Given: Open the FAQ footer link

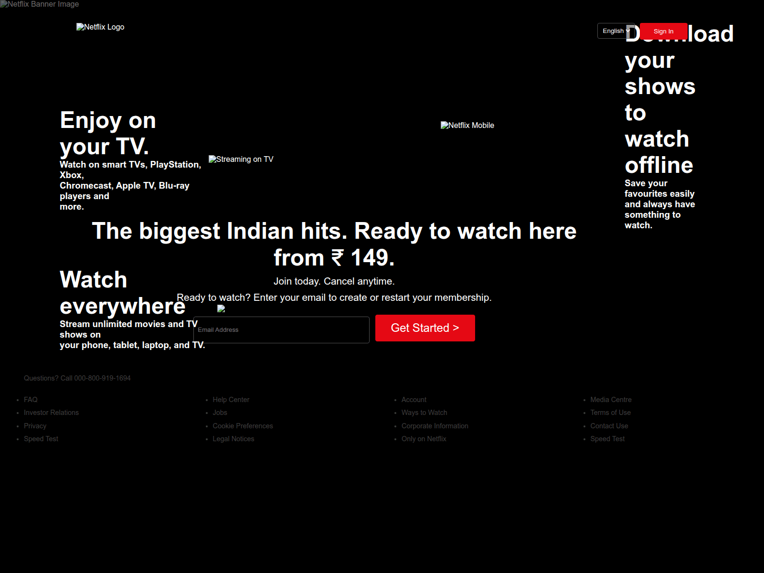Looking at the screenshot, I should [31, 400].
